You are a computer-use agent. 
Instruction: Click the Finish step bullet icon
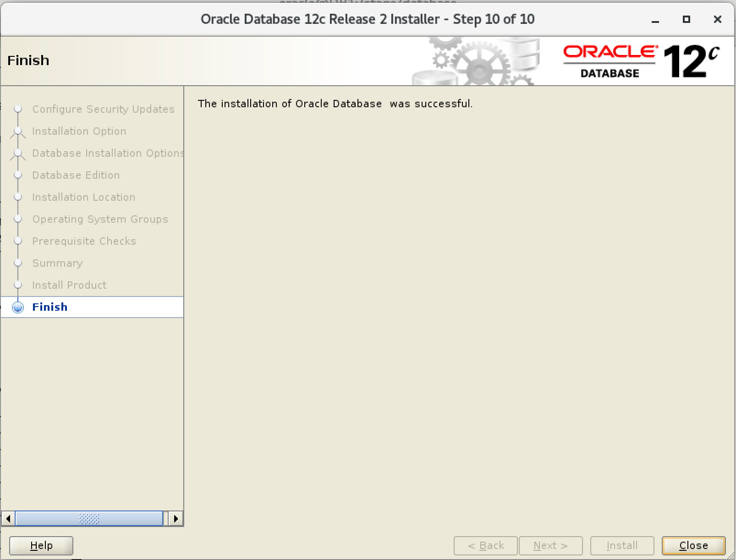pyautogui.click(x=18, y=307)
